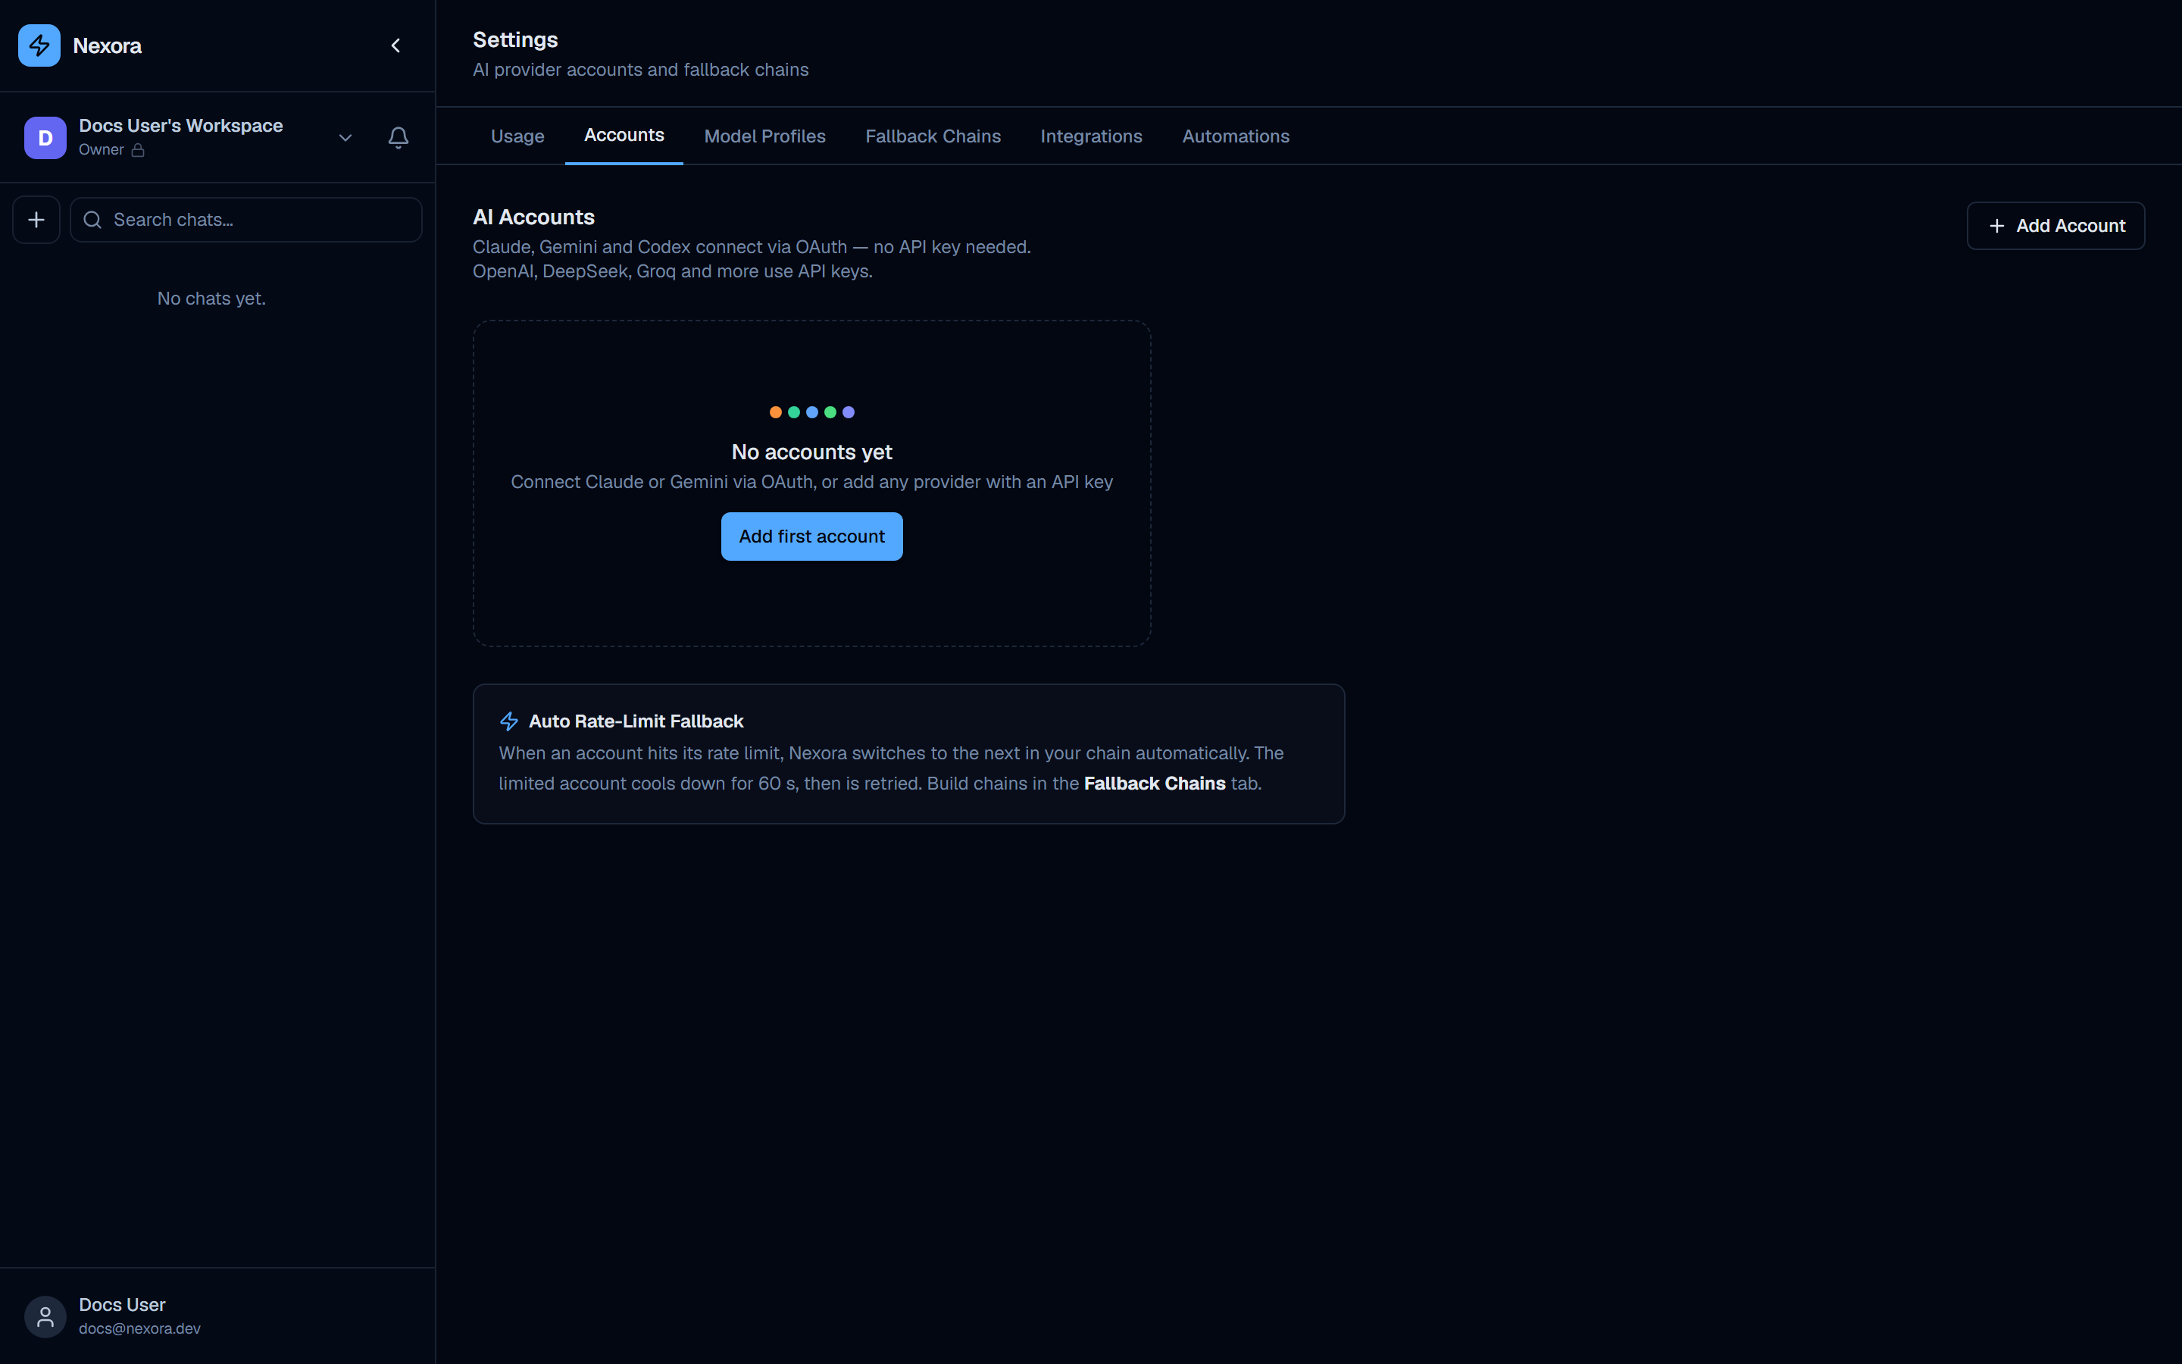
Task: Expand the workspace switcher chevron
Action: click(345, 137)
